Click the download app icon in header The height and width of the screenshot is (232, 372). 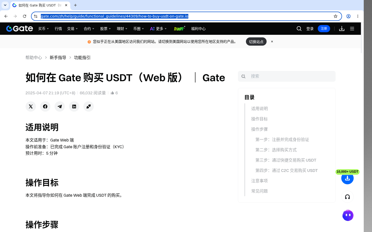(342, 29)
